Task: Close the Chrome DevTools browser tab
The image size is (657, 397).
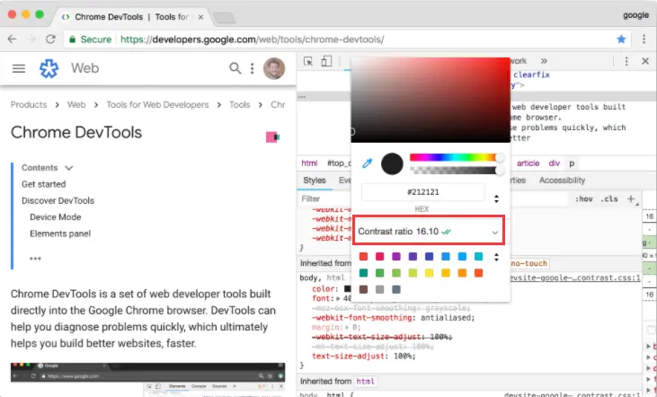Action: (200, 17)
